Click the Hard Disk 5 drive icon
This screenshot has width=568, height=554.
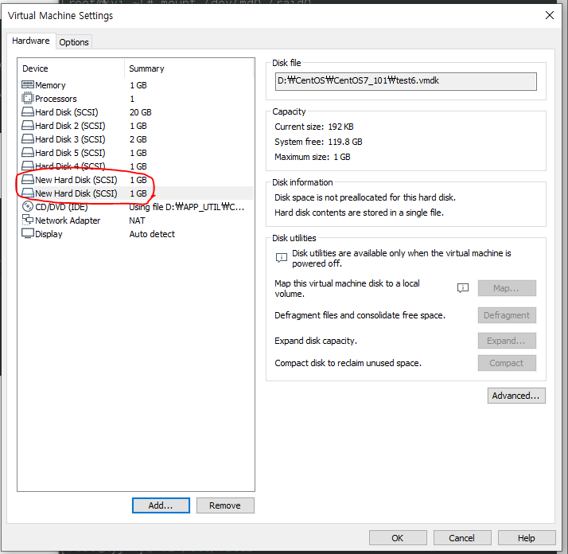click(x=28, y=152)
